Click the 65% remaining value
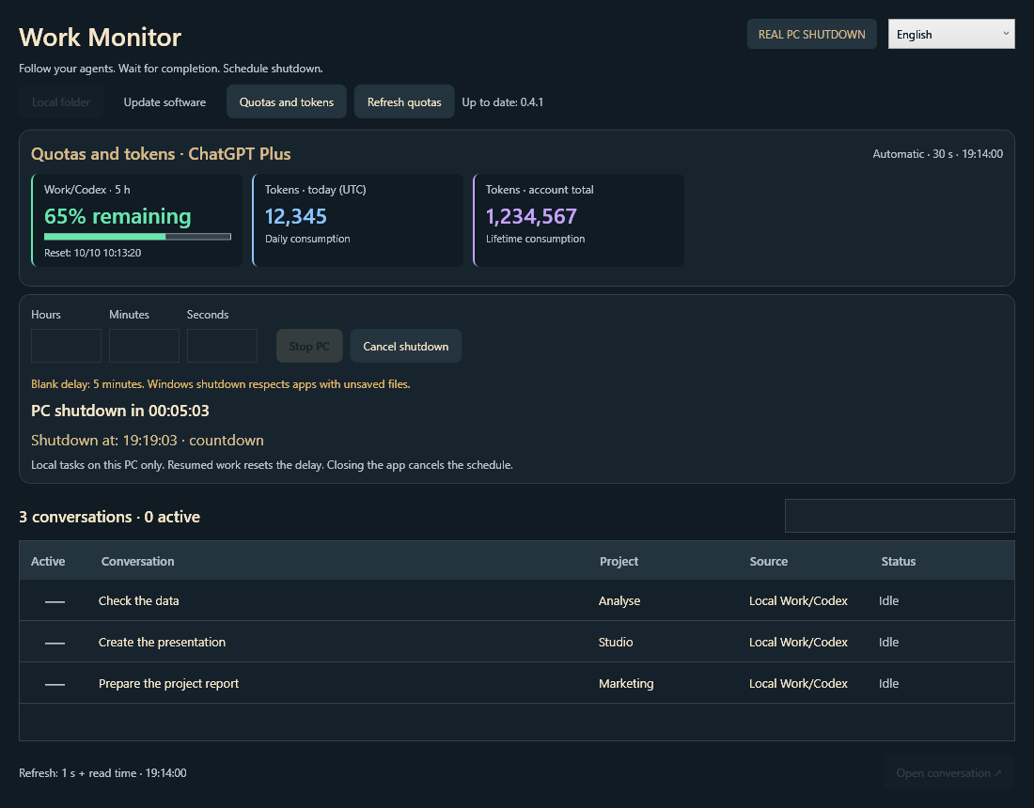1034x808 pixels. pyautogui.click(x=117, y=216)
